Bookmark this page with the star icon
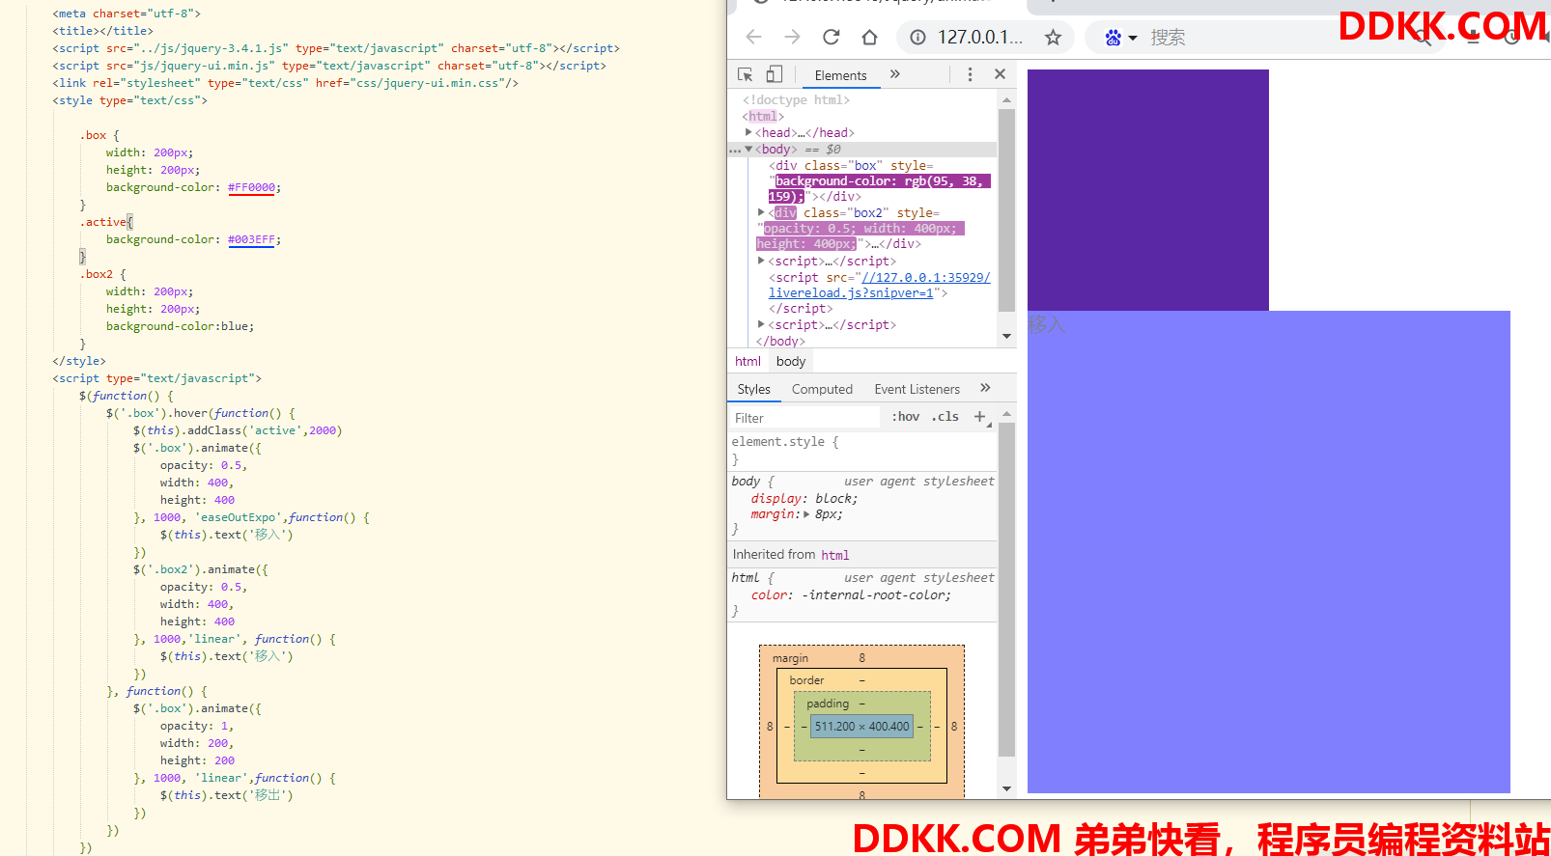The width and height of the screenshot is (1551, 856). click(1053, 37)
